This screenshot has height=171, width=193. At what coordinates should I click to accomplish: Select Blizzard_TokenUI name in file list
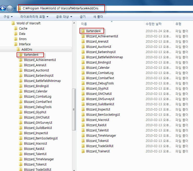pyautogui.click(x=97, y=141)
